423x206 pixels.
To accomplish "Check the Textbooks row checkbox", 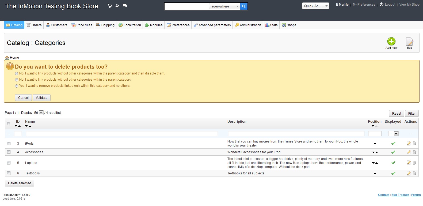I will coord(9,173).
